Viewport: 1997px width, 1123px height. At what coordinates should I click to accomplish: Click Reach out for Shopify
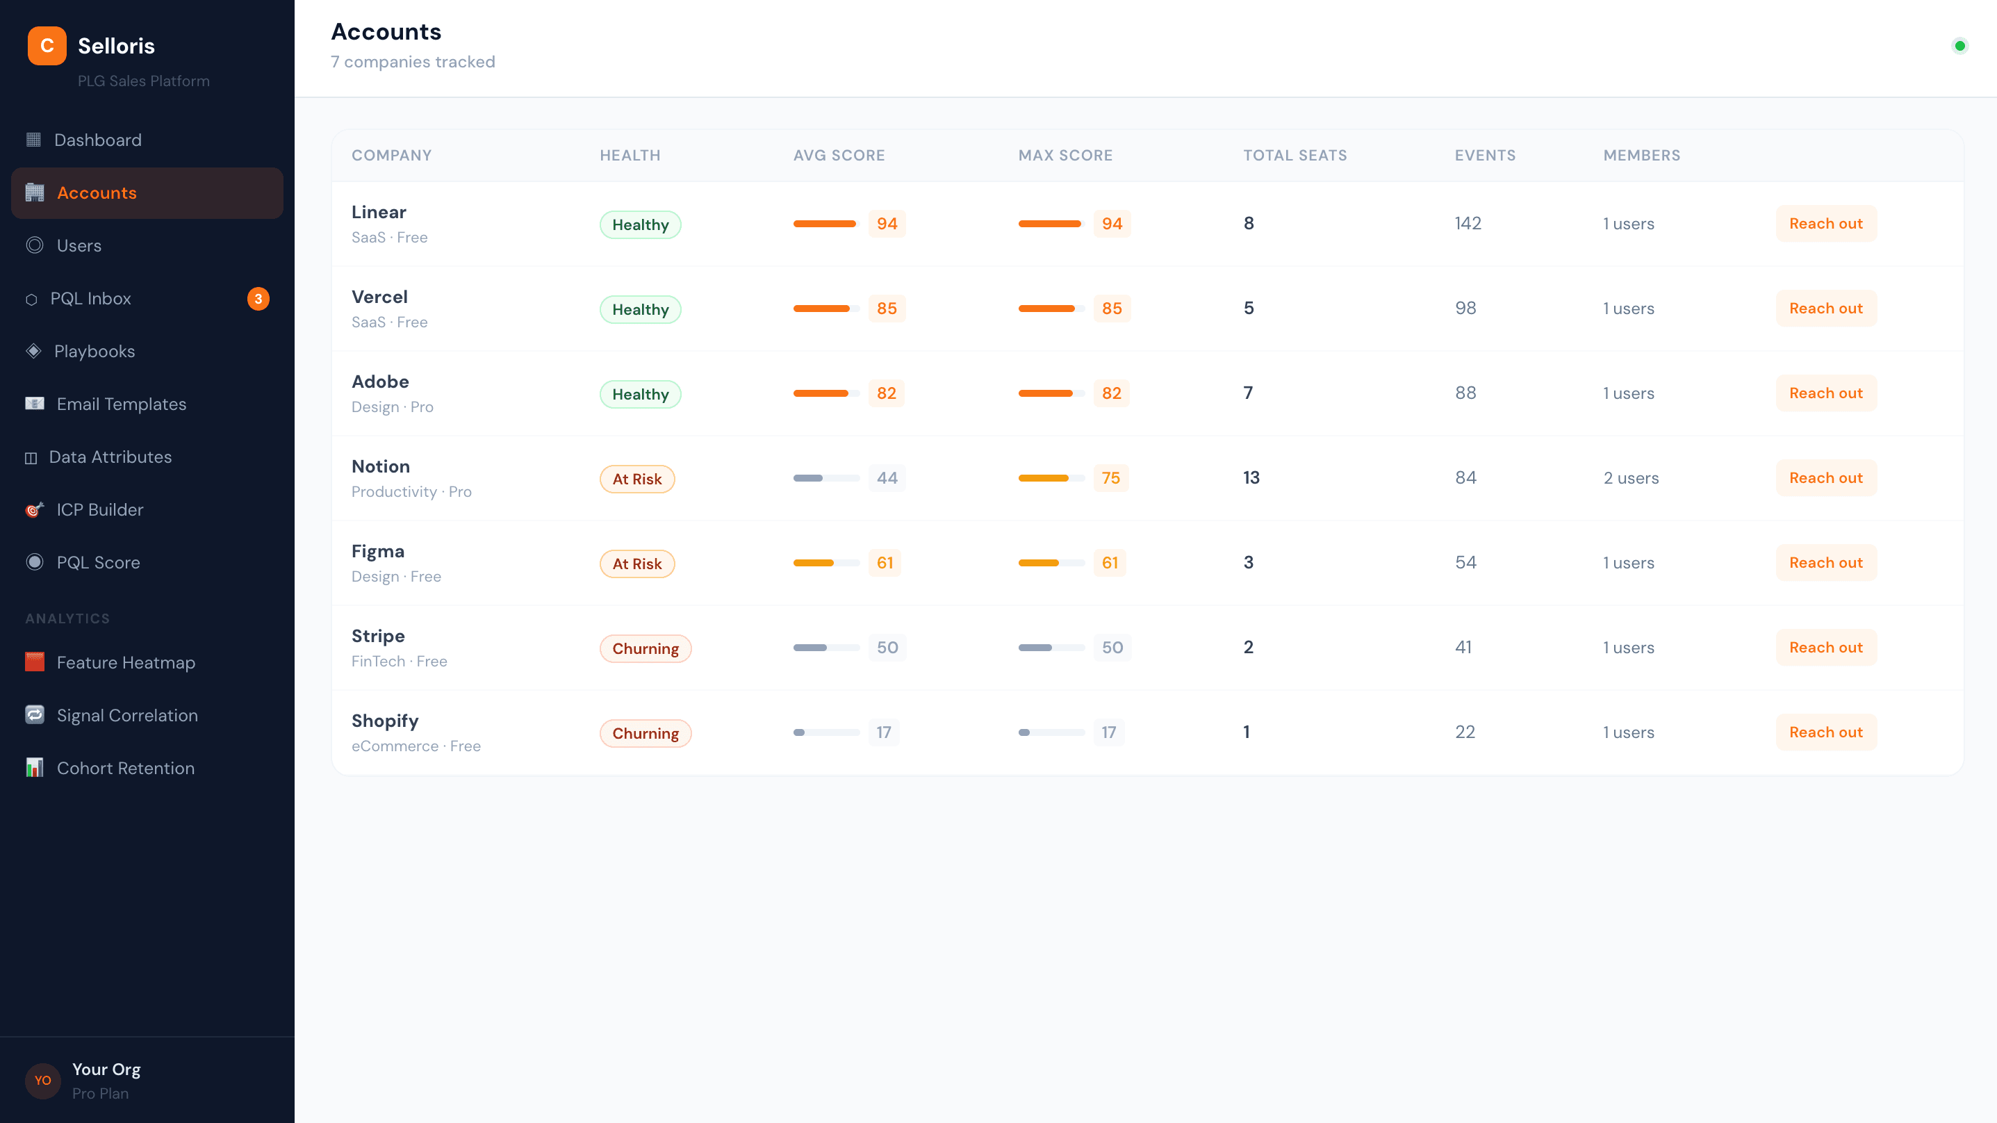(x=1825, y=732)
